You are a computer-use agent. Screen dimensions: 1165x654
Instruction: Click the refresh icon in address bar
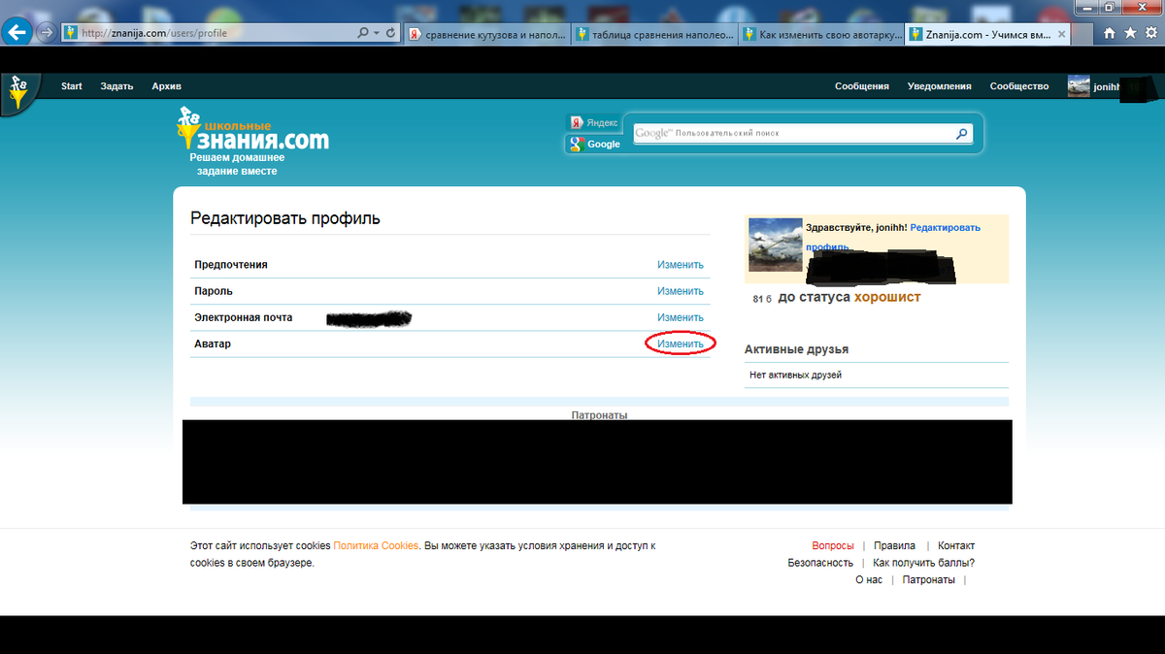[390, 33]
